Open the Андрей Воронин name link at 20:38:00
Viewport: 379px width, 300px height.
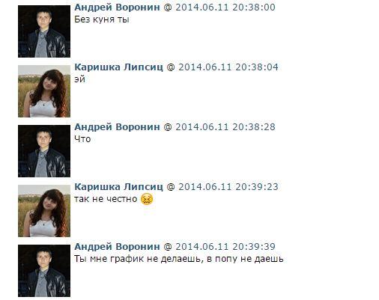coord(117,7)
